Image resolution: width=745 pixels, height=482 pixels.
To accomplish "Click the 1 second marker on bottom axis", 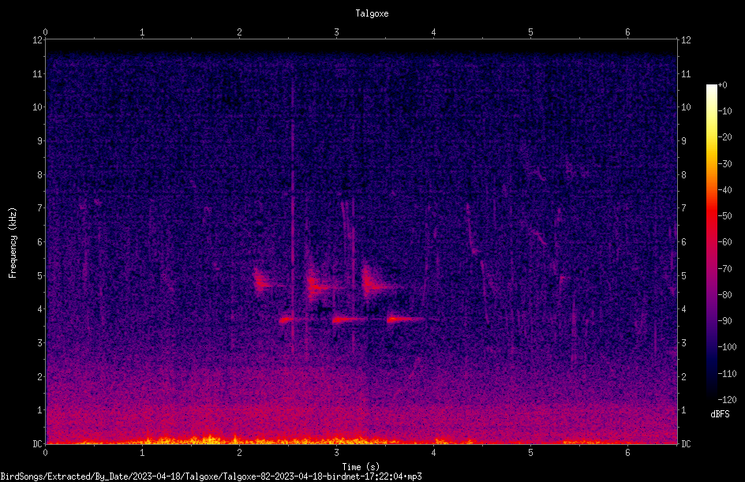I will 142,453.
